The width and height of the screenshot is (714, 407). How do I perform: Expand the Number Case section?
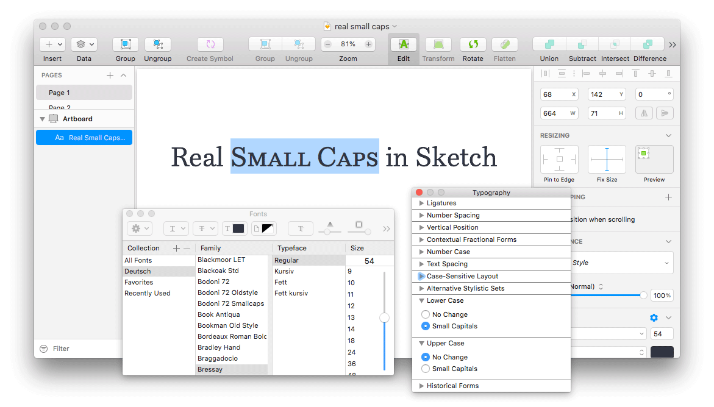pos(421,252)
